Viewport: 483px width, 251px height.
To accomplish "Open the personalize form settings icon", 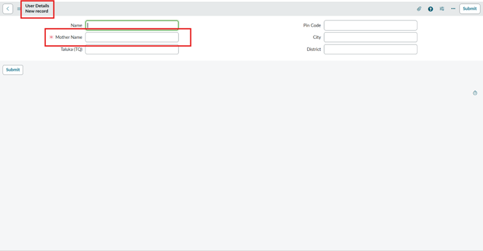I will point(442,9).
